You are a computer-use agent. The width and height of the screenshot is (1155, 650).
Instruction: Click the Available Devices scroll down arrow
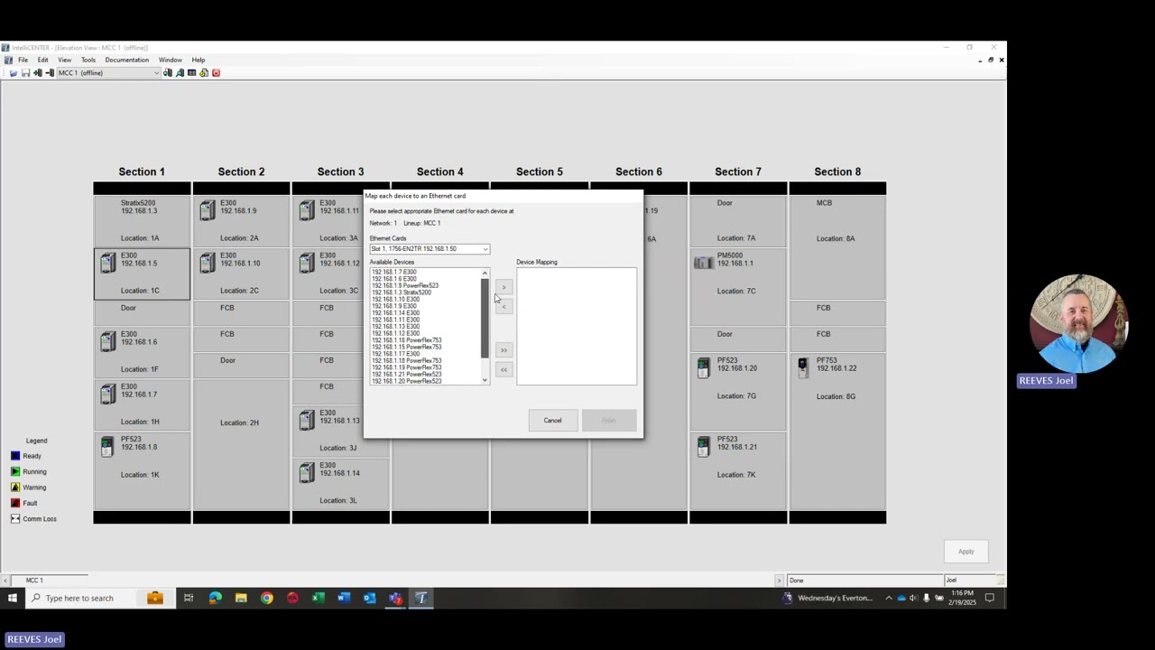(x=485, y=380)
